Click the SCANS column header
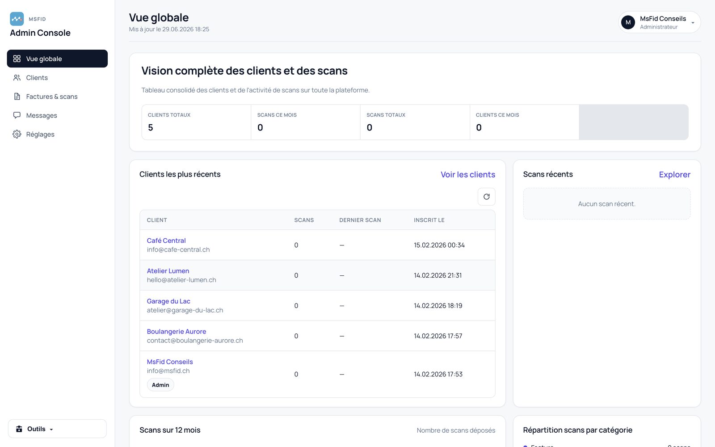715x447 pixels. tap(304, 220)
